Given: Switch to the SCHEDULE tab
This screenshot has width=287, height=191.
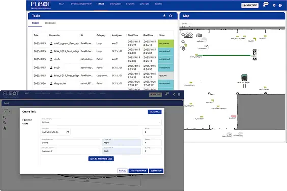Looking at the screenshot, I should [50, 23].
